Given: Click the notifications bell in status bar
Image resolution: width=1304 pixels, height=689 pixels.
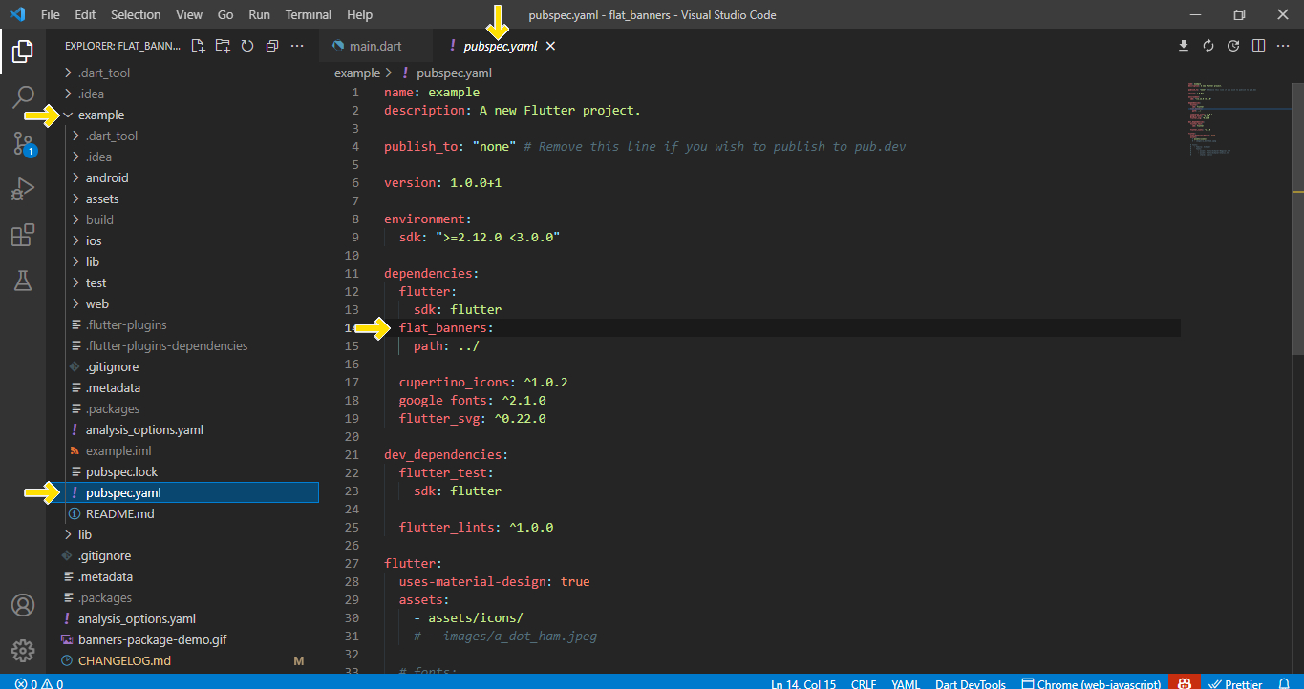Looking at the screenshot, I should 1286,683.
